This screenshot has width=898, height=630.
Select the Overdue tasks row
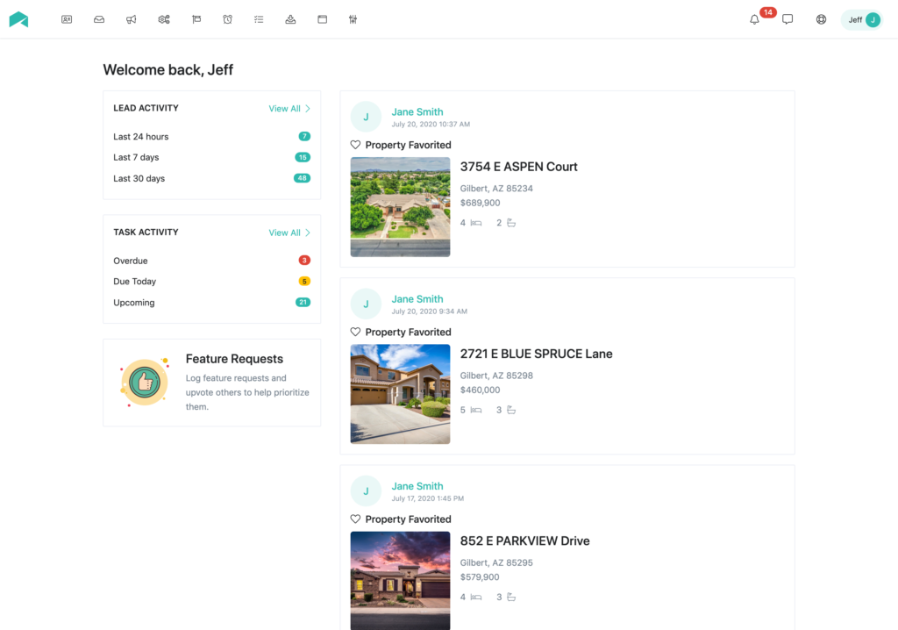click(131, 261)
